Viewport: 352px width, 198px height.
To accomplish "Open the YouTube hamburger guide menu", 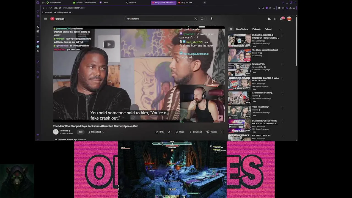I will pos(45,19).
